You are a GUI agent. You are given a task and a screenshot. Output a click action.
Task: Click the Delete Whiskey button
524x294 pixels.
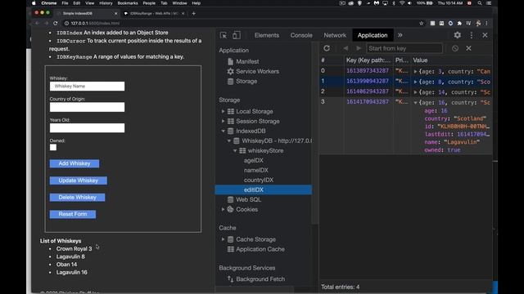[x=77, y=198]
